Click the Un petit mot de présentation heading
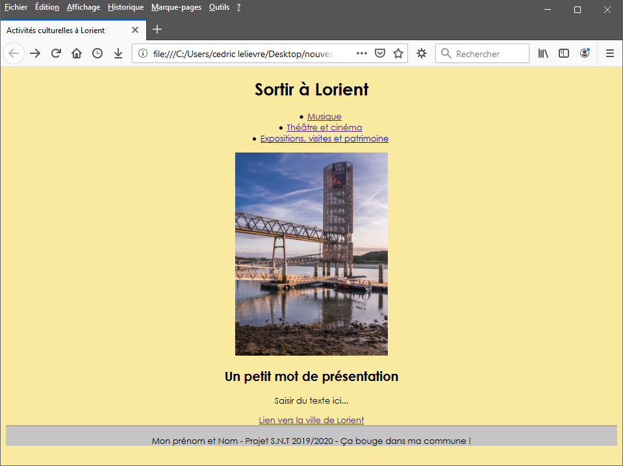Screen dimensions: 623x466 click(x=312, y=376)
